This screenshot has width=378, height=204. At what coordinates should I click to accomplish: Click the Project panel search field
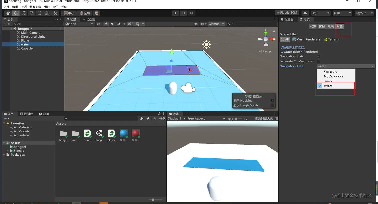pyautogui.click(x=101, y=119)
